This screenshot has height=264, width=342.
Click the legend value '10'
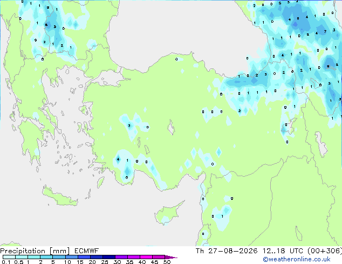click(67, 262)
